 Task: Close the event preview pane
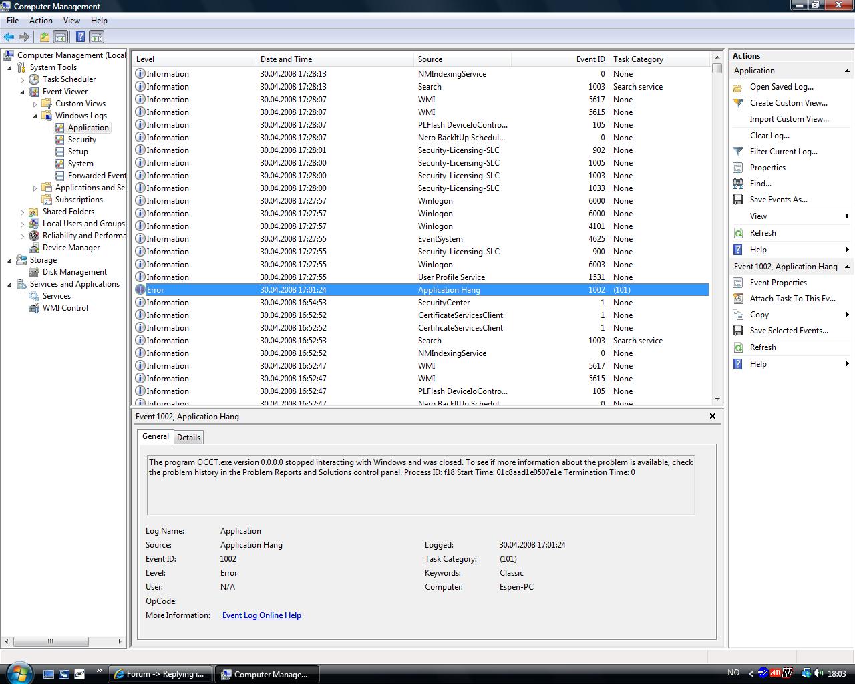pyautogui.click(x=713, y=416)
